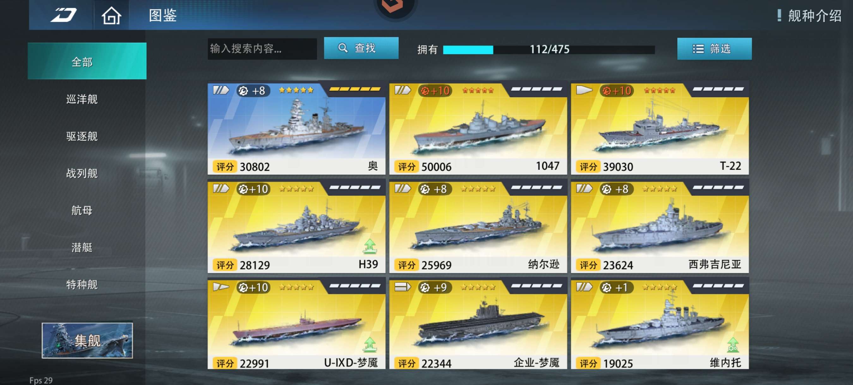Click the exclamation icon beside 舰种介绍
The width and height of the screenshot is (853, 385).
pyautogui.click(x=779, y=15)
